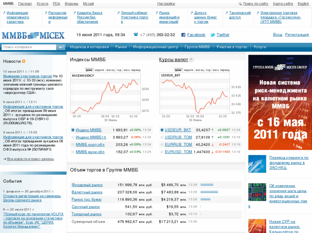Open Настройки link
The width and height of the screenshot is (312, 233).
click(166, 3)
